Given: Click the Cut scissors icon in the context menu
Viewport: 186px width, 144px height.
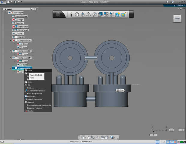Looking at the screenshot, I should (x=25, y=85).
